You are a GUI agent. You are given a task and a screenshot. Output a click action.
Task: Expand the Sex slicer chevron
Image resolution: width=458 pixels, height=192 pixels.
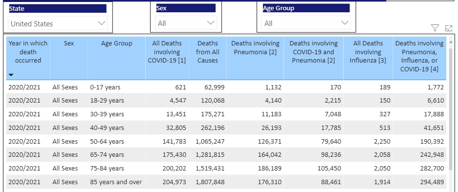coord(211,23)
